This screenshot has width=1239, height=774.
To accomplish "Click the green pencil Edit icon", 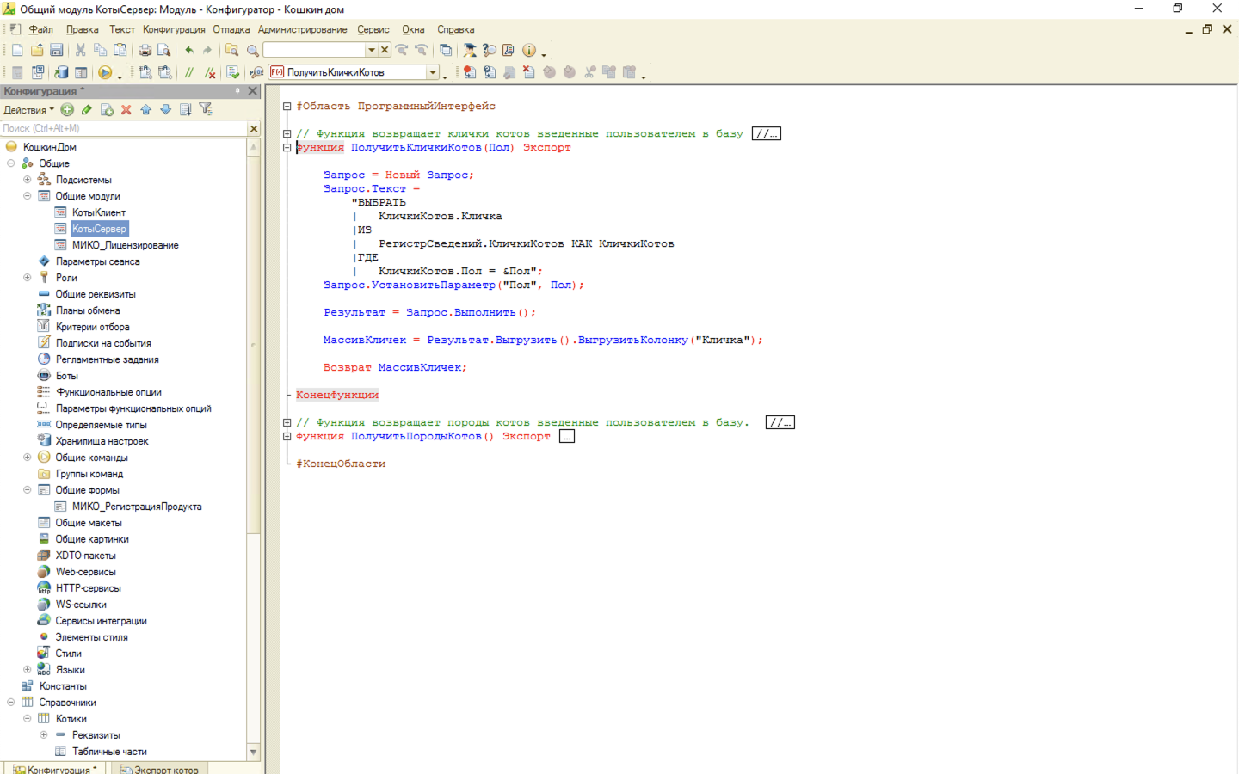I will point(86,109).
